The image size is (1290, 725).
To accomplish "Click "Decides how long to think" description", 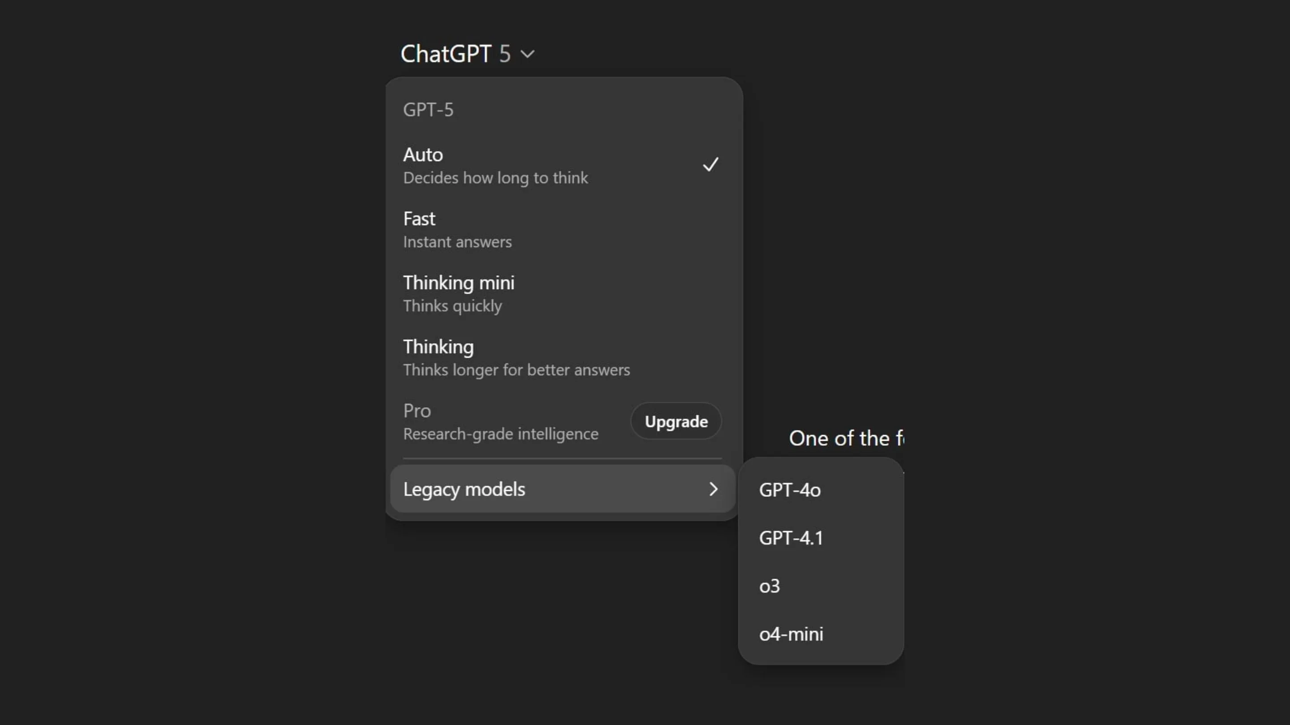I will 495,178.
